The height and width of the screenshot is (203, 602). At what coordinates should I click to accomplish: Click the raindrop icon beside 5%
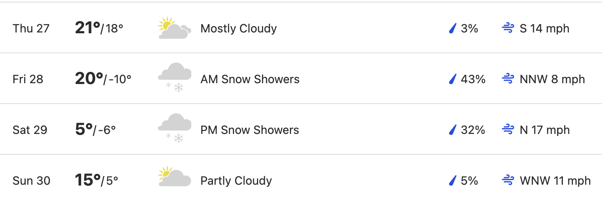pyautogui.click(x=452, y=181)
